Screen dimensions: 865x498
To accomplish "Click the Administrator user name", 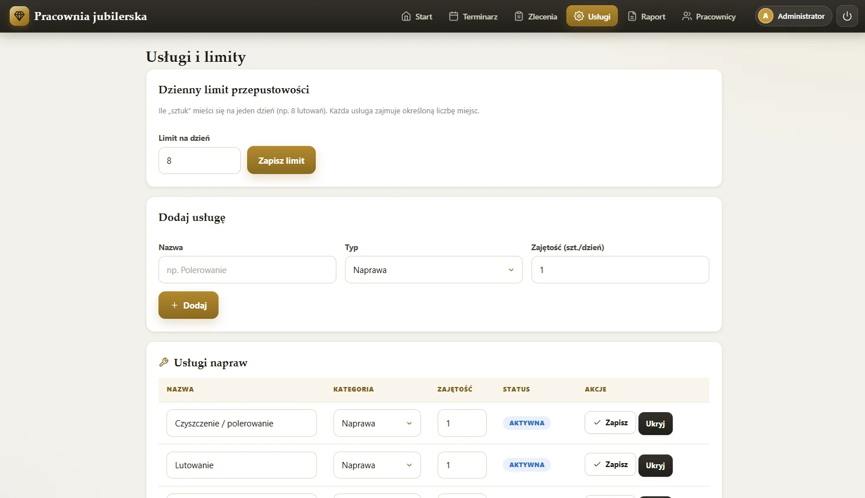I will point(801,16).
